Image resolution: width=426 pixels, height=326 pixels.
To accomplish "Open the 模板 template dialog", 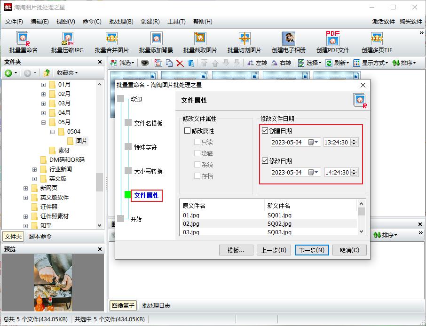I will coord(236,250).
